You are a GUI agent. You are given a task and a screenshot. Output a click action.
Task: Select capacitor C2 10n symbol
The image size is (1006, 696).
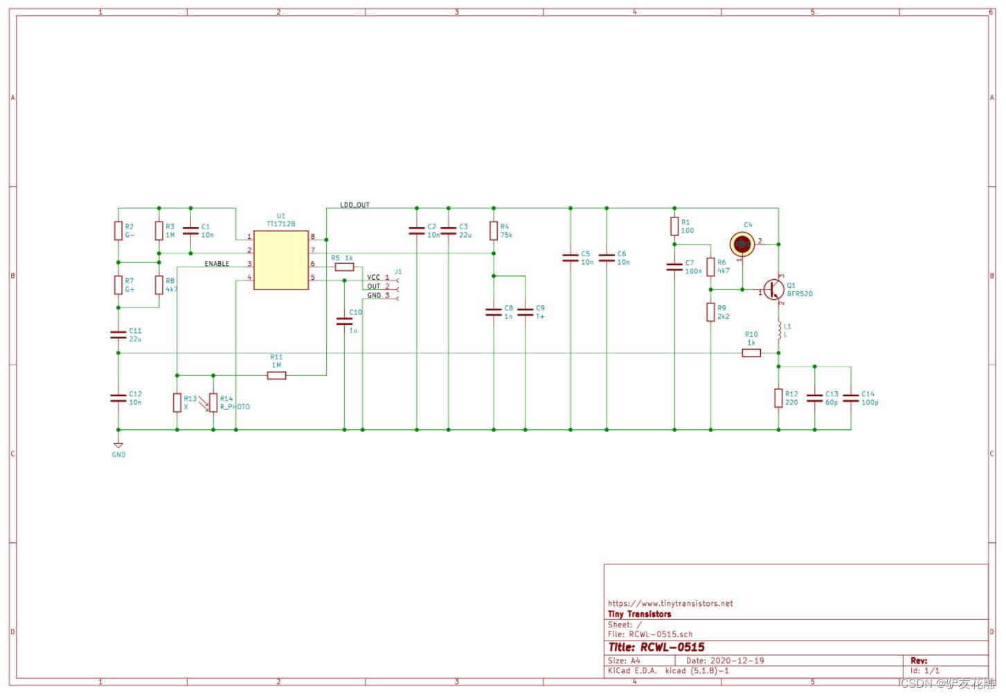[x=416, y=231]
